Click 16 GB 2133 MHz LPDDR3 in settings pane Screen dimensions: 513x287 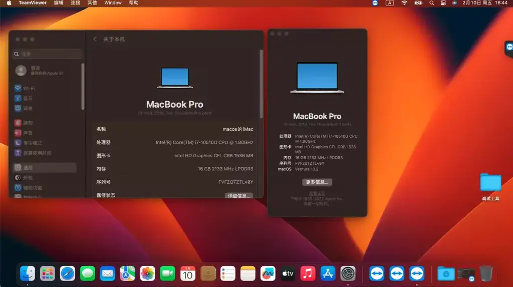coord(225,169)
